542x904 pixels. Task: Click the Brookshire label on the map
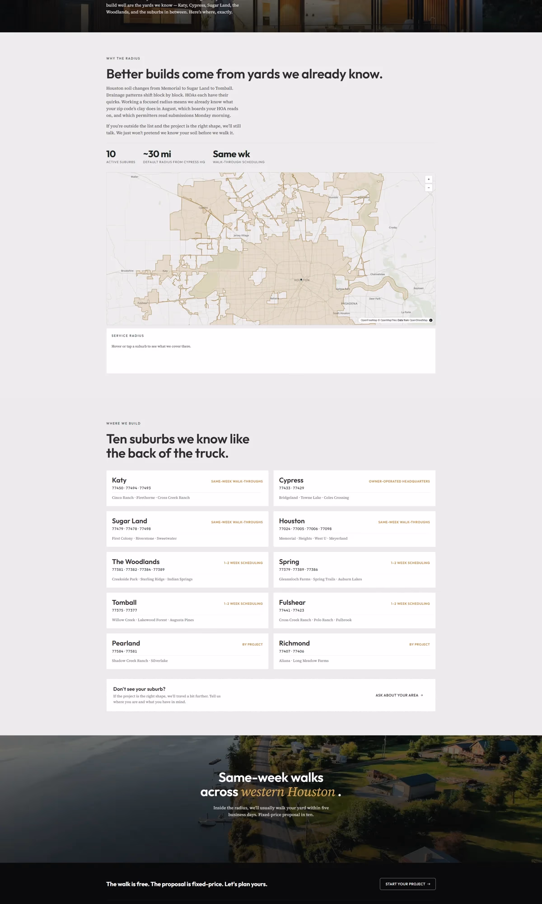[127, 271]
